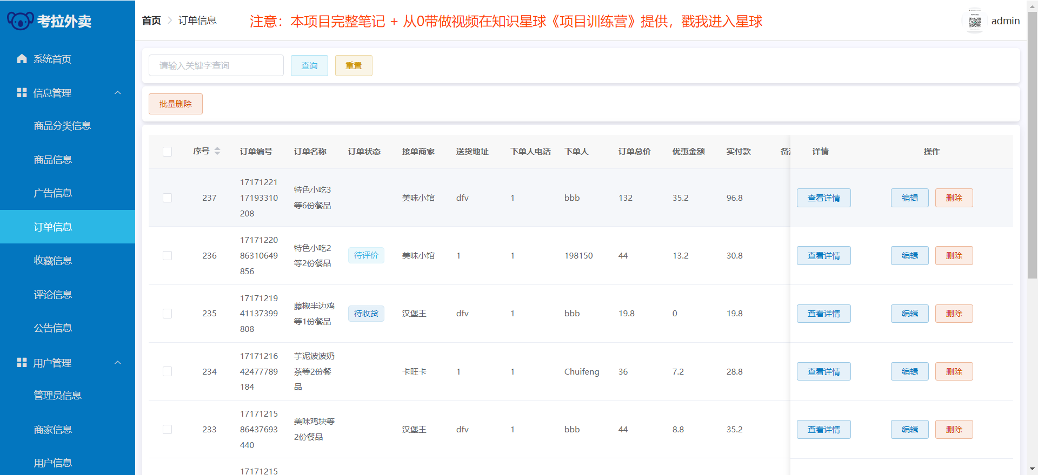View details of order 236

pos(823,256)
